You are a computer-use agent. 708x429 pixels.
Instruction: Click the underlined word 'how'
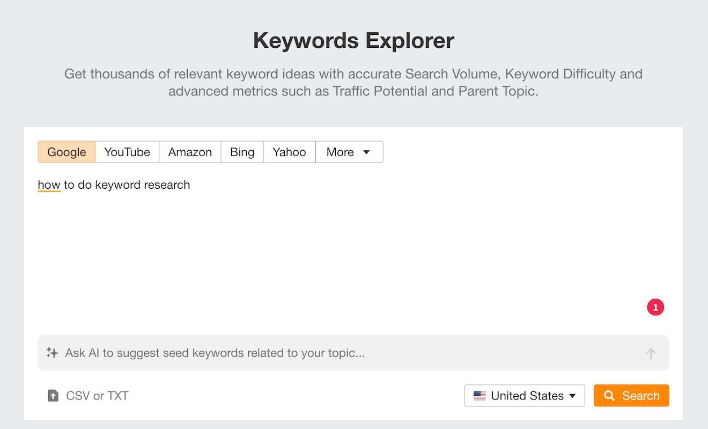(x=49, y=185)
